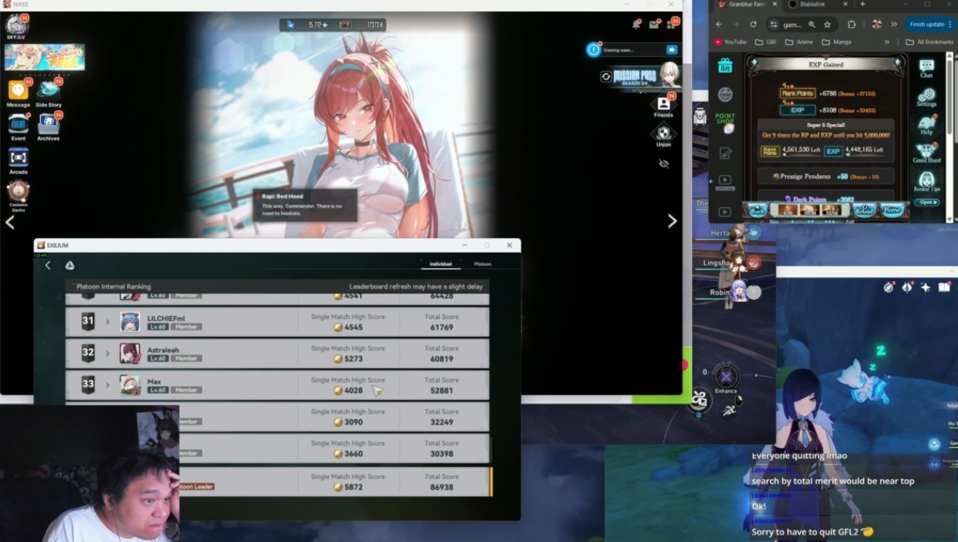958x542 pixels.
Task: Open the SKYJLV commander profile in NIKKE
Action: coord(17,26)
